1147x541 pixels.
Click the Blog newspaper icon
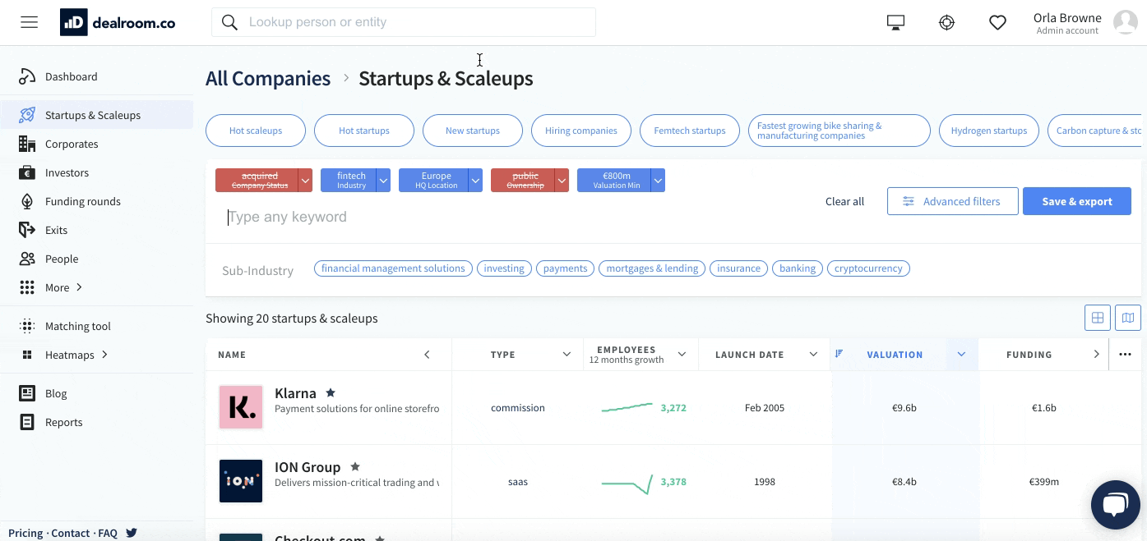click(27, 393)
